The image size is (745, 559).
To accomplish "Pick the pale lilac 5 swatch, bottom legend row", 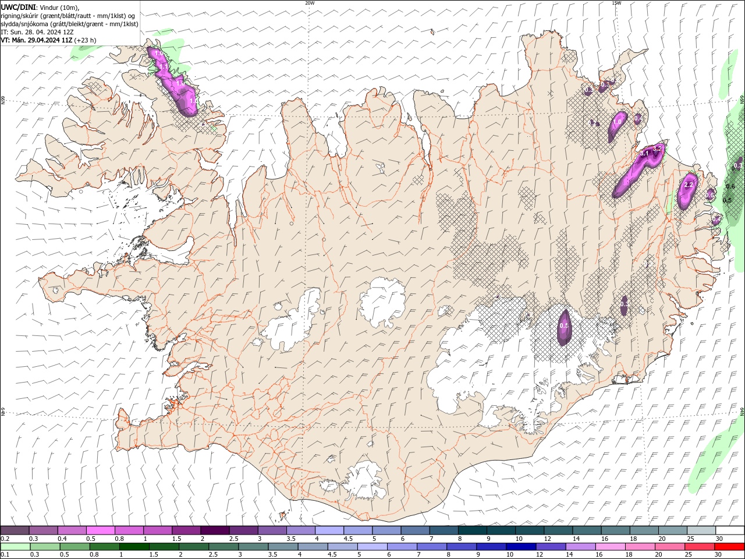I will [372, 546].
